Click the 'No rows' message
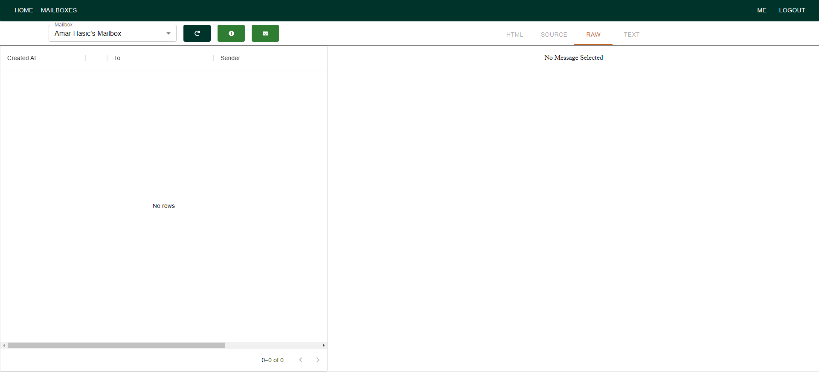Screen dimensions: 819x372 164,206
